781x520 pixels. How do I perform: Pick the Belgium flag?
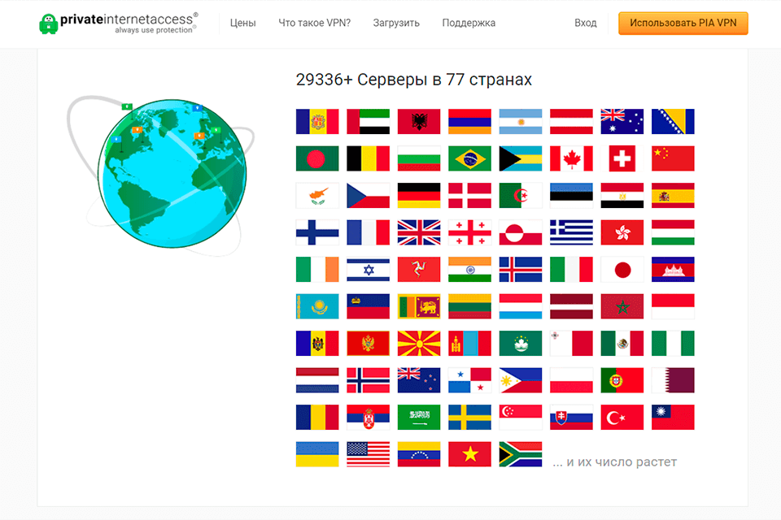[x=368, y=158]
